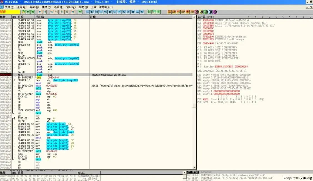Click the Trace over toolbar icon
The width and height of the screenshot is (313, 181).
point(67,12)
